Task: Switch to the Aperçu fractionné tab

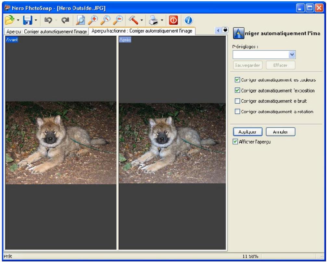Action: tap(142, 31)
